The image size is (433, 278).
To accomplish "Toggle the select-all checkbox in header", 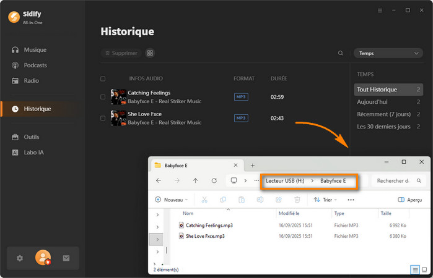I will tap(103, 79).
